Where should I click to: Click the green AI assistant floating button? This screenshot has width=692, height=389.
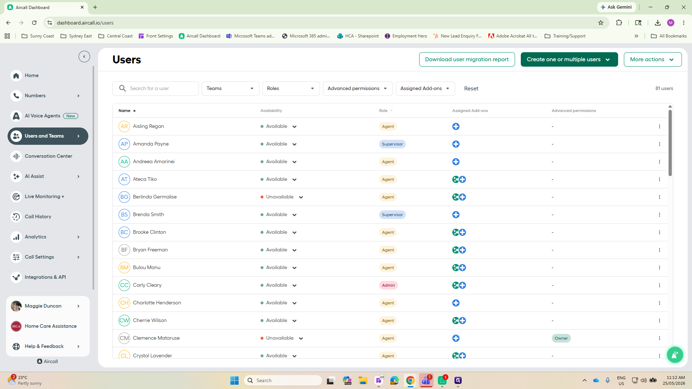point(675,355)
